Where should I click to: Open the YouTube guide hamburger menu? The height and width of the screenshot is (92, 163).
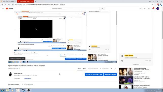click(3, 8)
